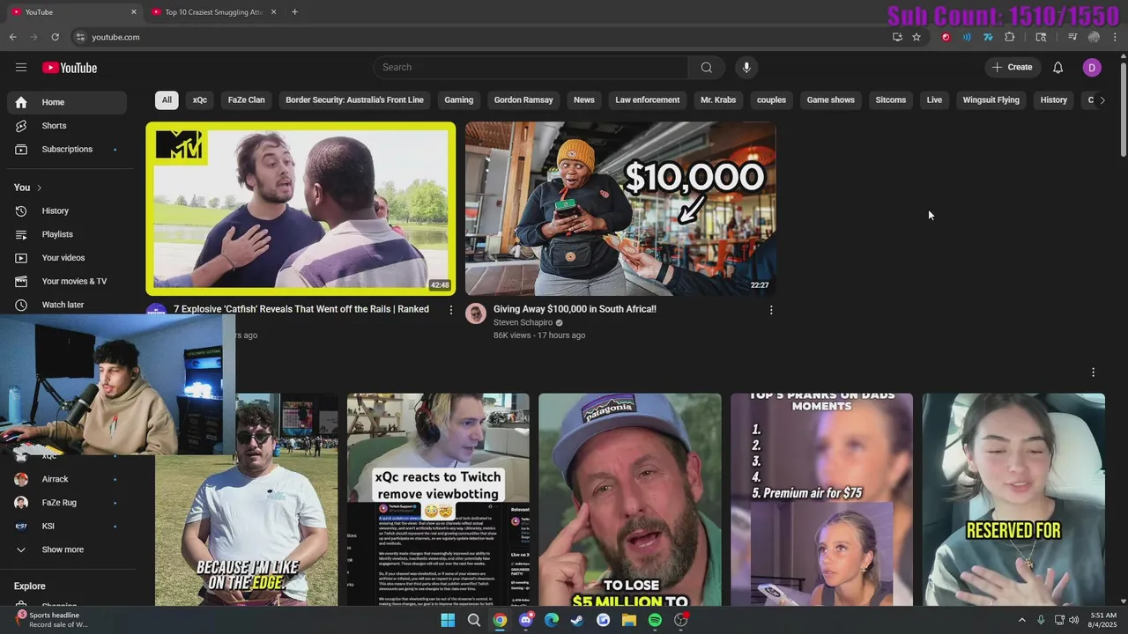This screenshot has height=634, width=1128.
Task: Open Chrome media controls icon
Action: pos(1072,37)
